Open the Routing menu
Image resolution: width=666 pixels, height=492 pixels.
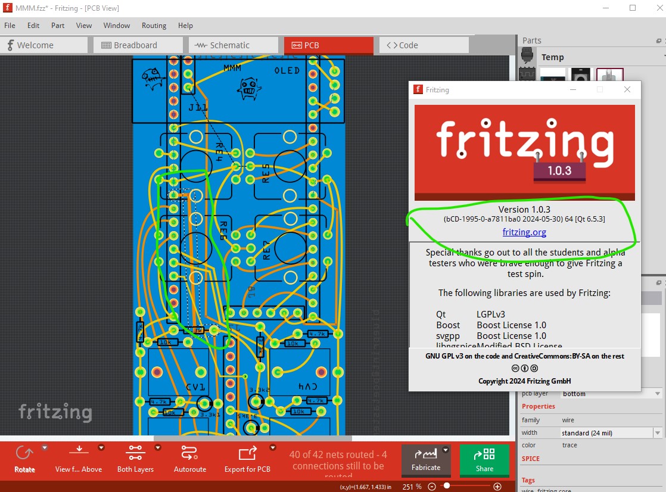pyautogui.click(x=154, y=26)
